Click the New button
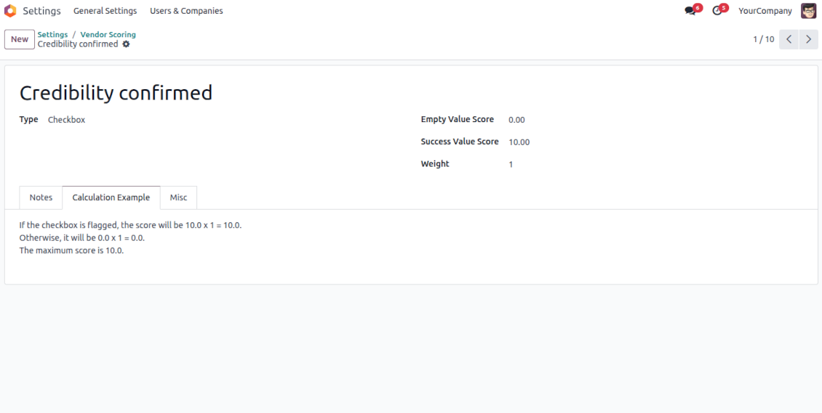The image size is (822, 413). click(x=20, y=39)
